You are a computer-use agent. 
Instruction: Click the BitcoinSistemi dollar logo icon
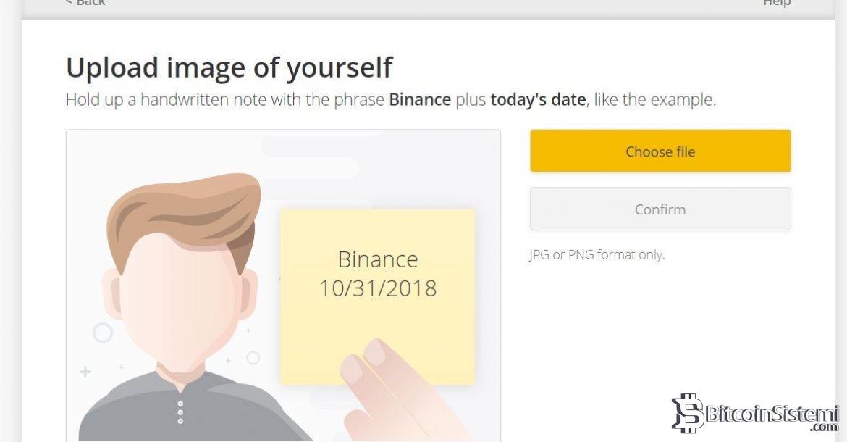tap(686, 413)
